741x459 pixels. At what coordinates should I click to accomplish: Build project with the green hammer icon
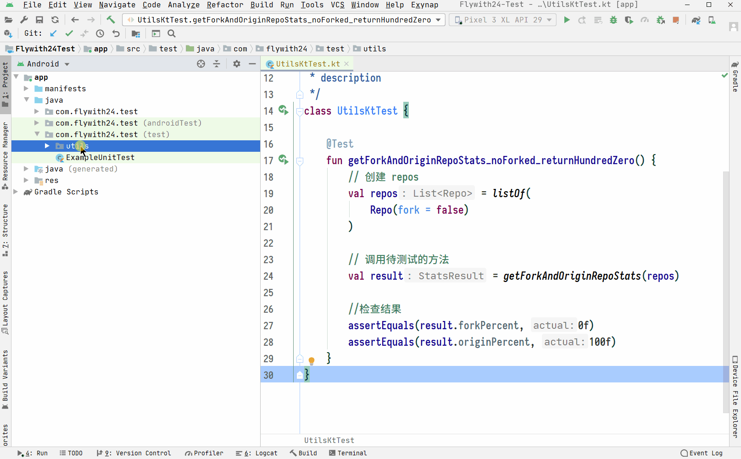point(111,20)
